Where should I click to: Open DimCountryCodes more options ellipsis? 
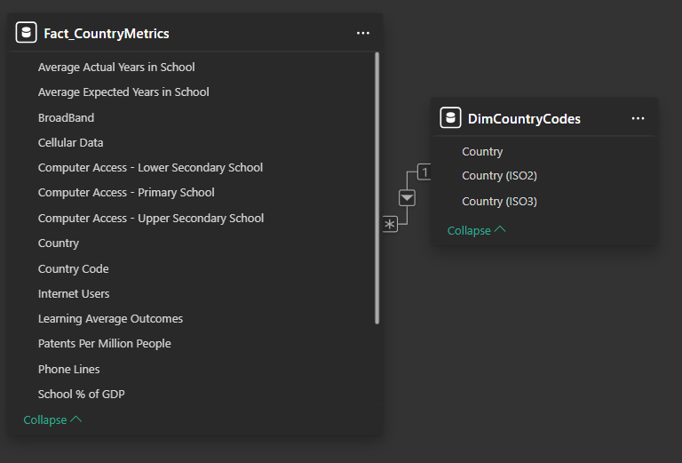pyautogui.click(x=638, y=118)
